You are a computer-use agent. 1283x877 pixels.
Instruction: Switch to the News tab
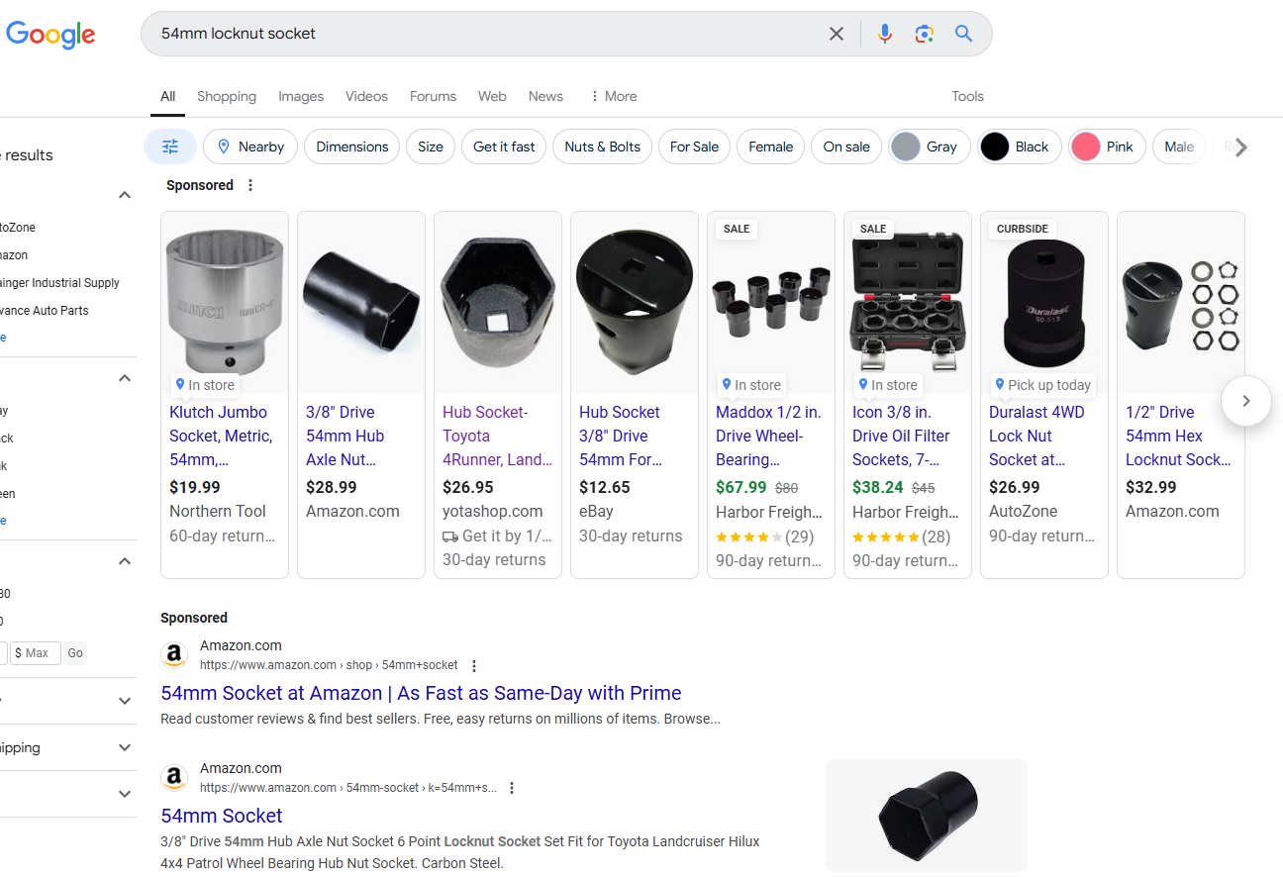click(x=545, y=96)
